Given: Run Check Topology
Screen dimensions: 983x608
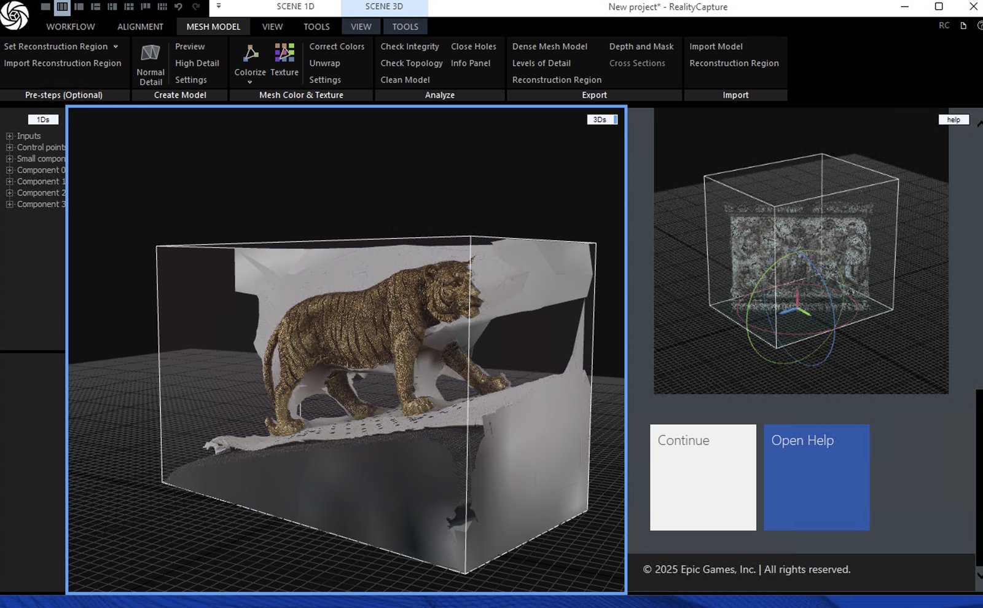Looking at the screenshot, I should 412,63.
